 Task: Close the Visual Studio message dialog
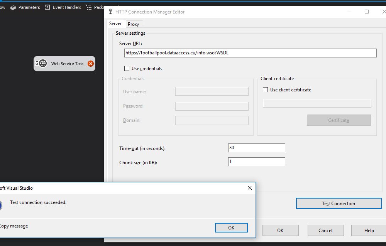coord(250,188)
